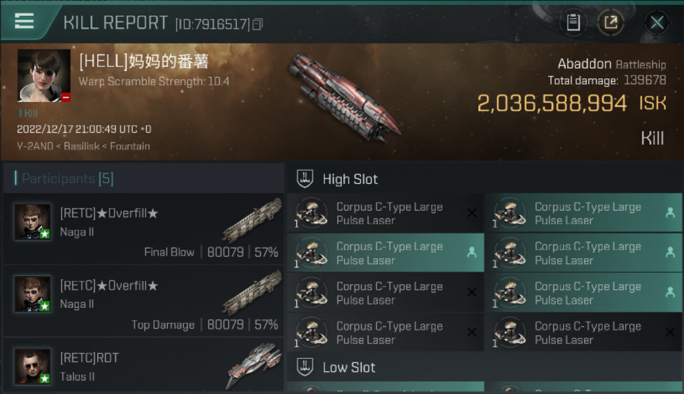Share the kill report via export icon
The height and width of the screenshot is (394, 684).
point(610,23)
